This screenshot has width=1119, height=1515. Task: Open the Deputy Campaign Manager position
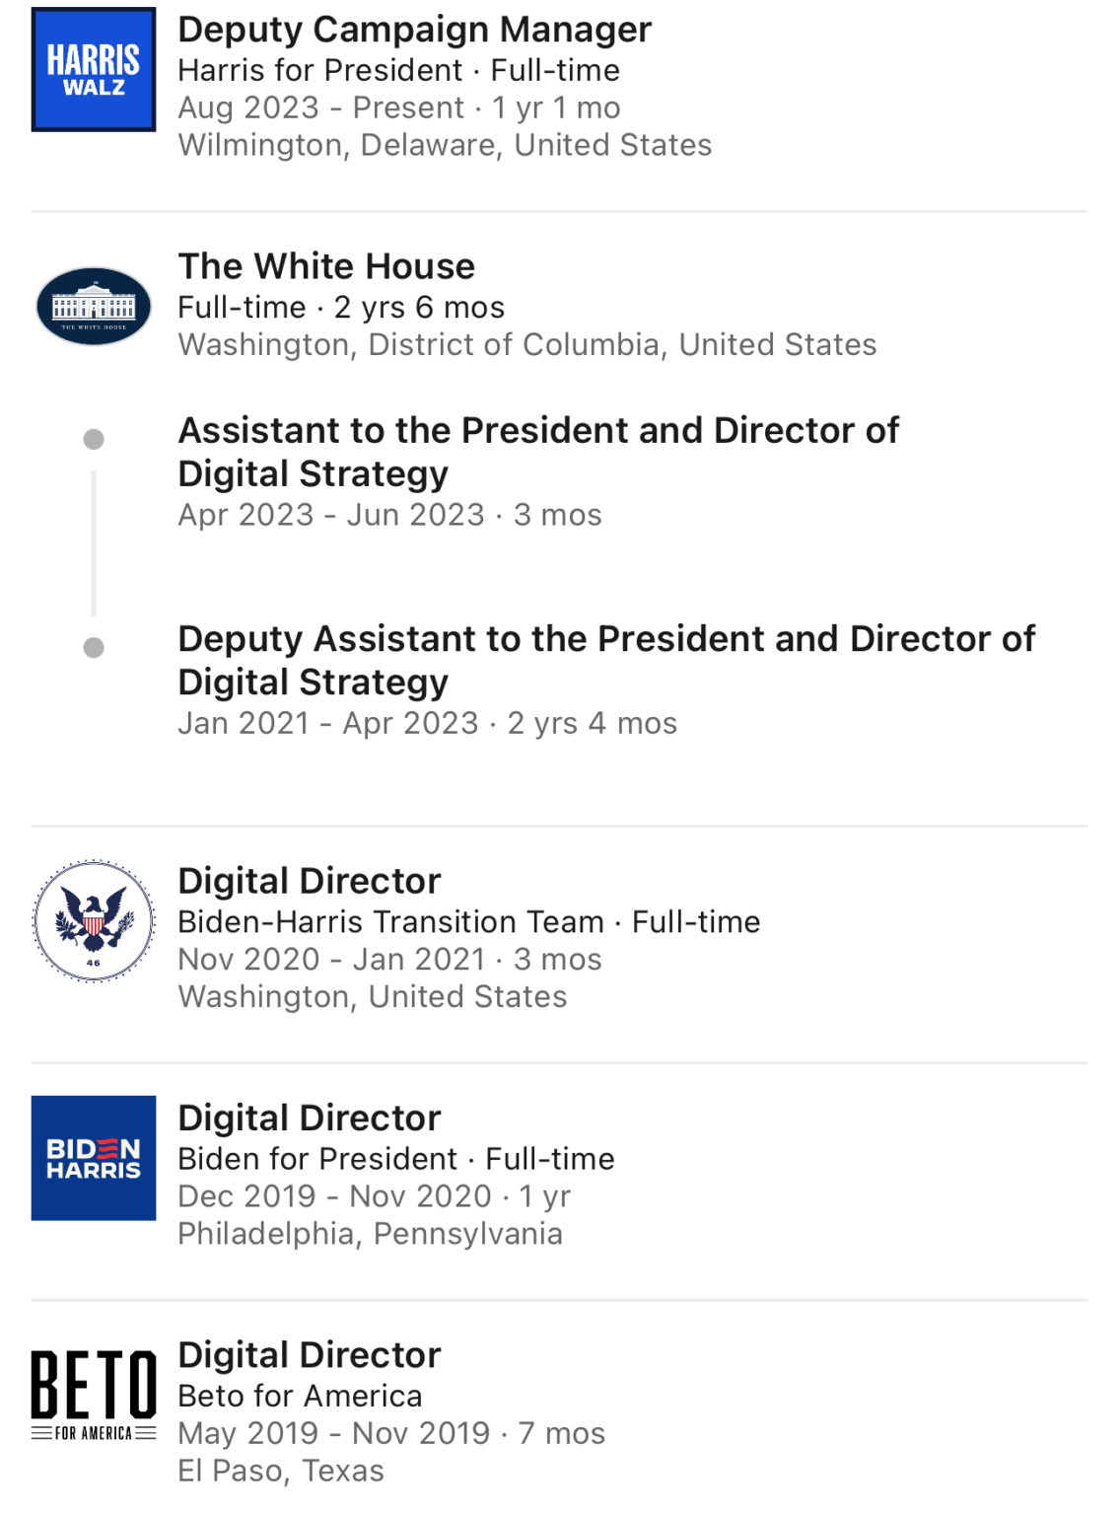pyautogui.click(x=414, y=31)
